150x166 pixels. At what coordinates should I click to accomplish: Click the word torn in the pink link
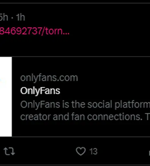point(54,31)
